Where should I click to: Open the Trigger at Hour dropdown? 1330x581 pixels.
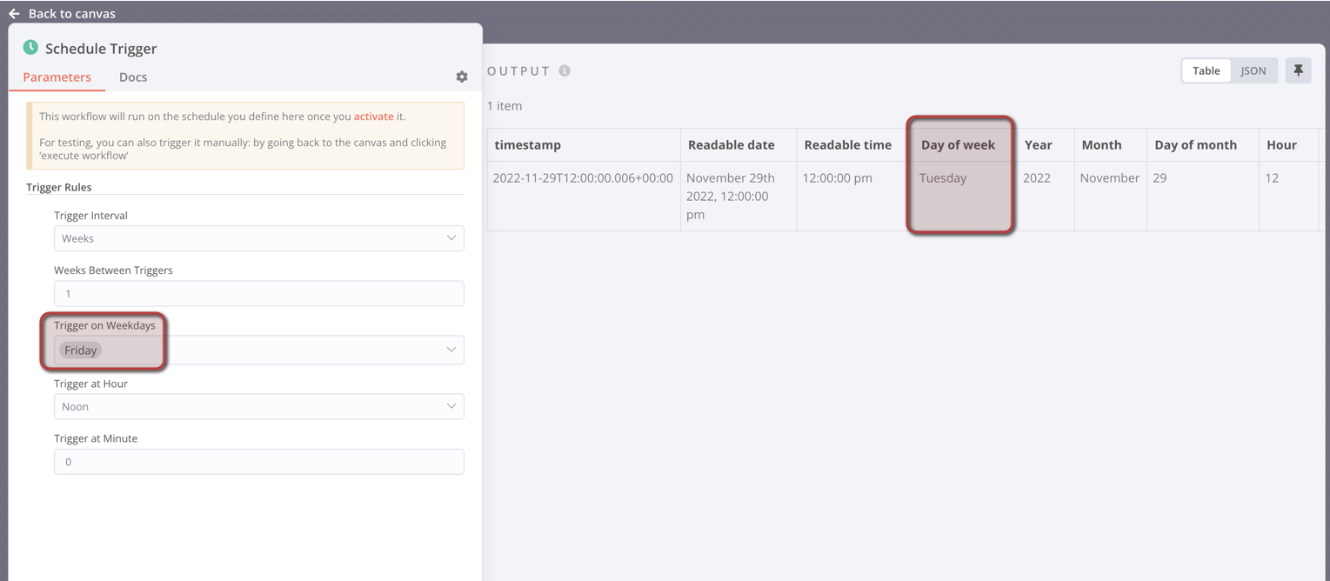click(x=258, y=406)
